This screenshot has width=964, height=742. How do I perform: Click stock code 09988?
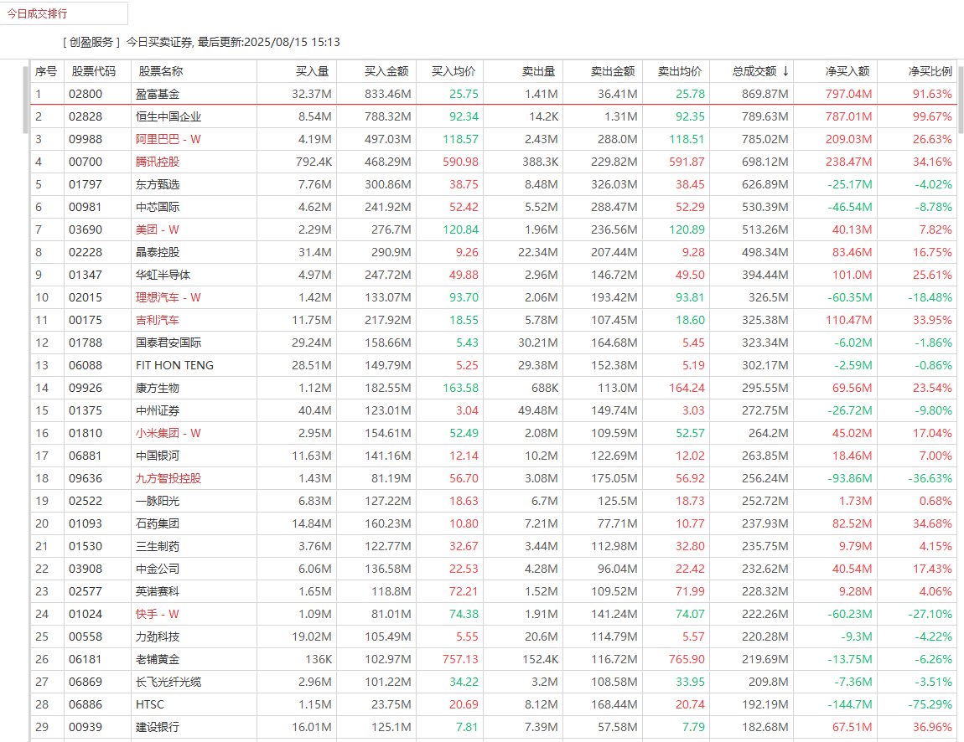click(x=86, y=139)
